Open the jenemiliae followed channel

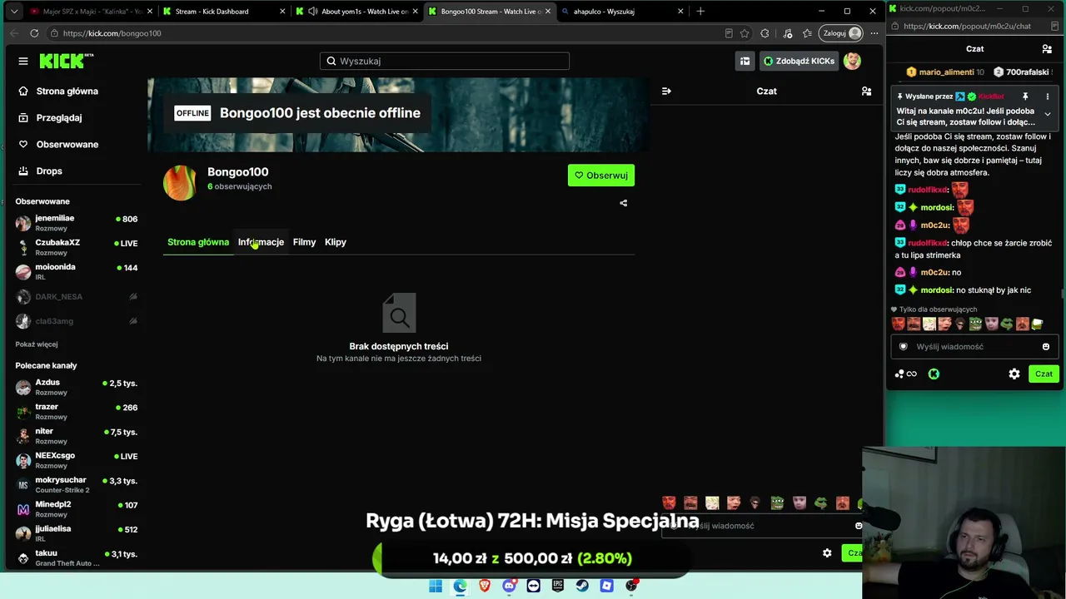coord(77,223)
